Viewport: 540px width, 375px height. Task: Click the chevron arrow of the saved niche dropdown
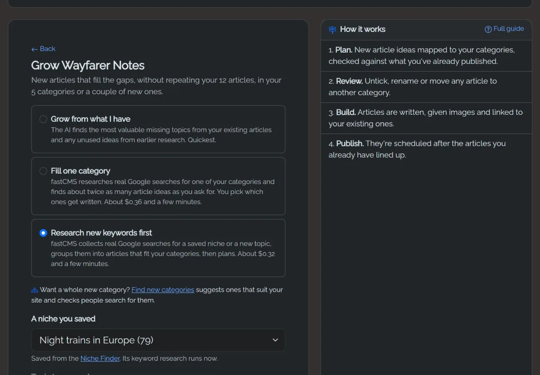coord(275,340)
